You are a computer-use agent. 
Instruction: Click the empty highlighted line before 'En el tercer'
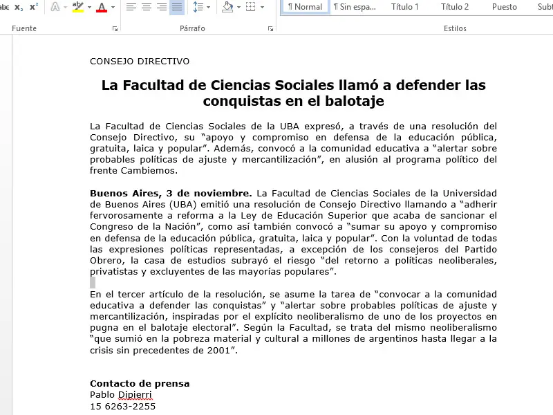[x=93, y=283]
